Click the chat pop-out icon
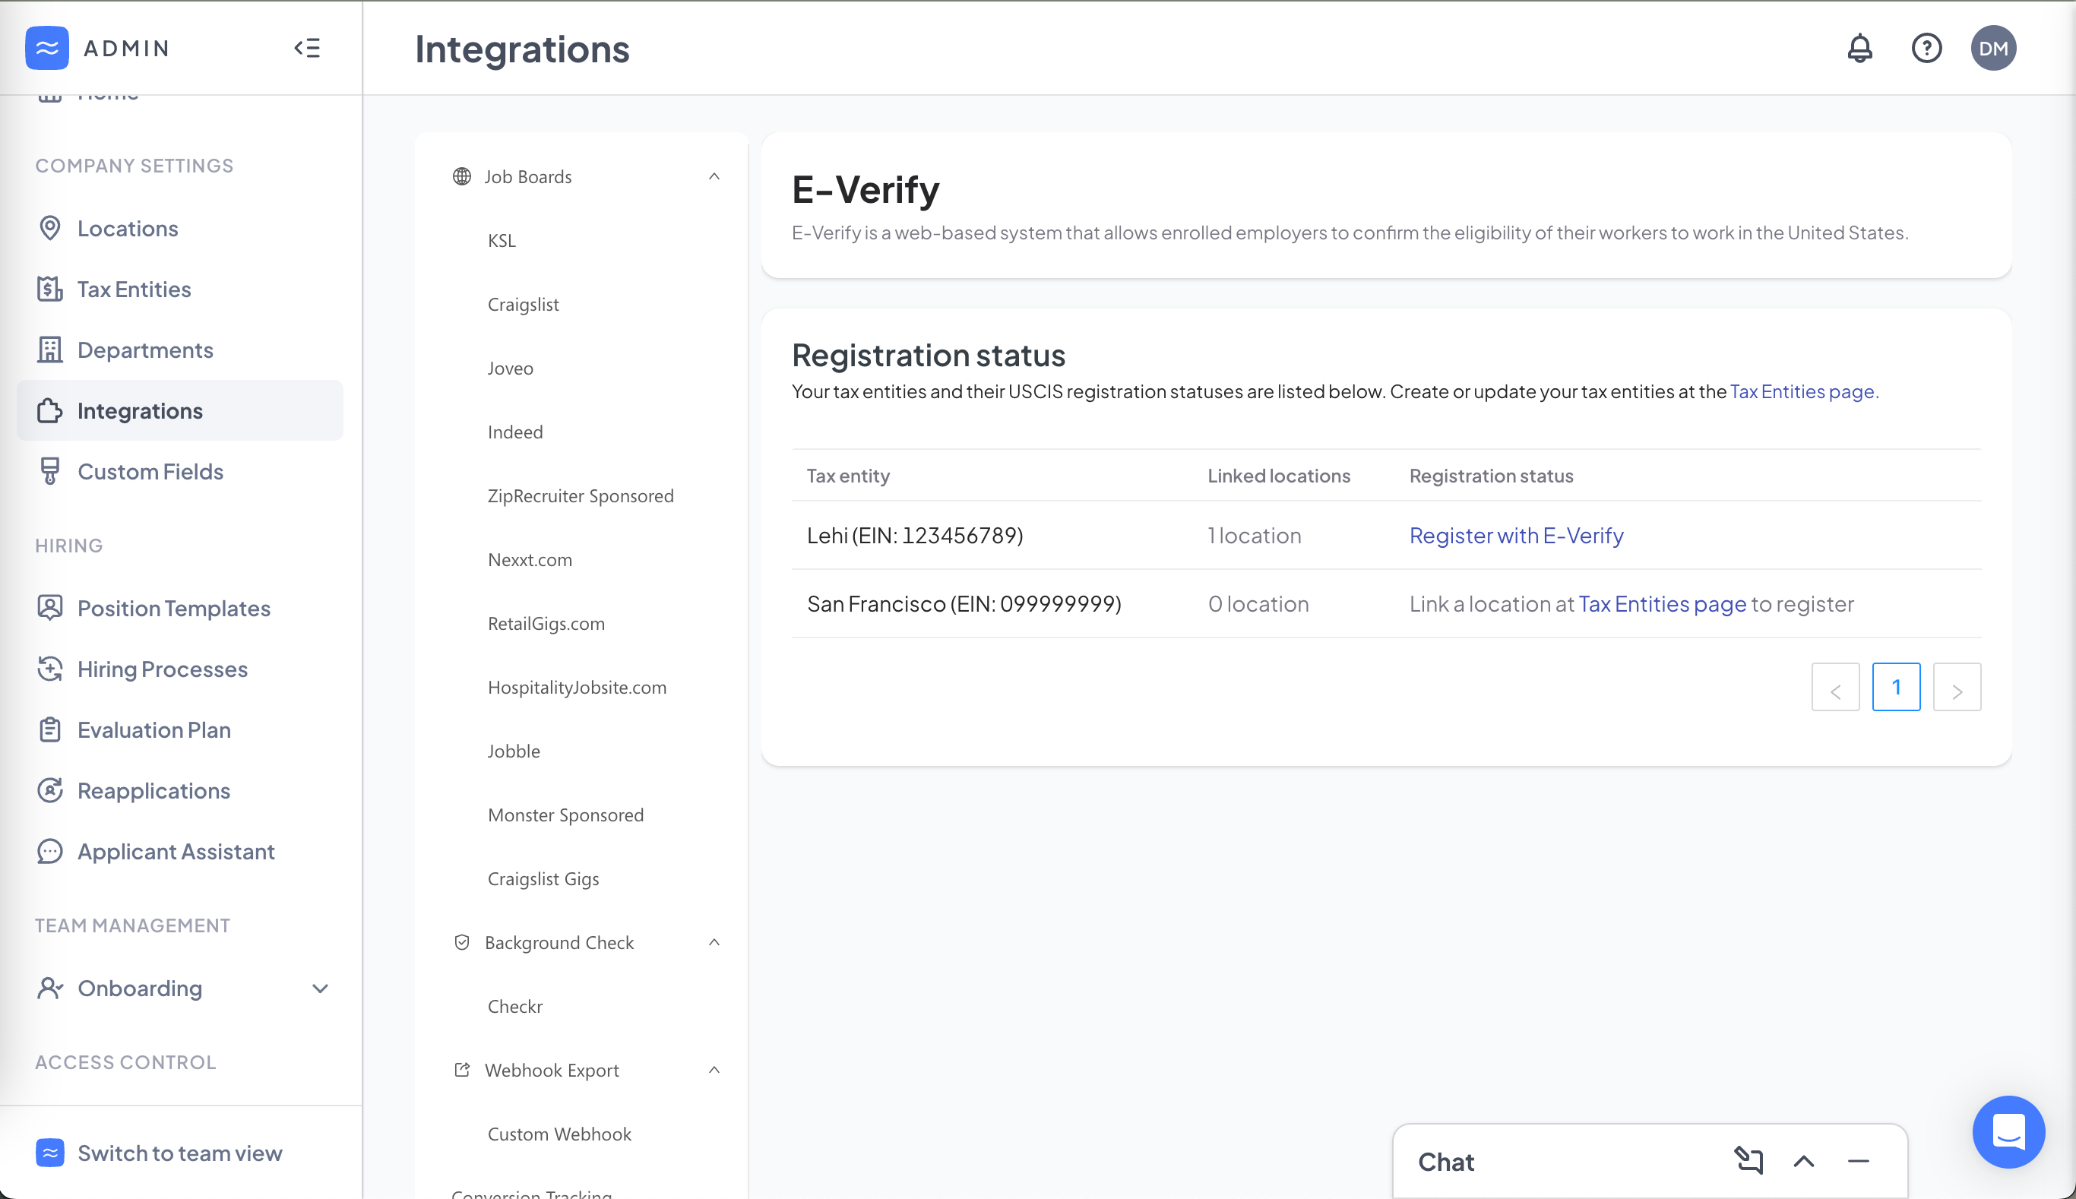The width and height of the screenshot is (2076, 1199). click(1748, 1160)
